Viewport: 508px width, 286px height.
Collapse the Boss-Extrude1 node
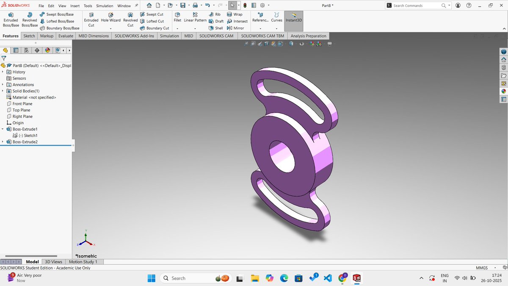3,129
